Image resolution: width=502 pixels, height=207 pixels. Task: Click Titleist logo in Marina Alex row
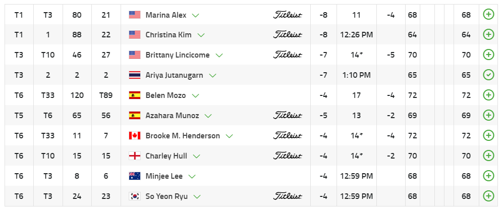pyautogui.click(x=288, y=15)
